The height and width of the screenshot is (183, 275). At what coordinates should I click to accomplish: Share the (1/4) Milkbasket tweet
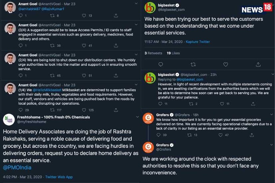(x=116, y=110)
